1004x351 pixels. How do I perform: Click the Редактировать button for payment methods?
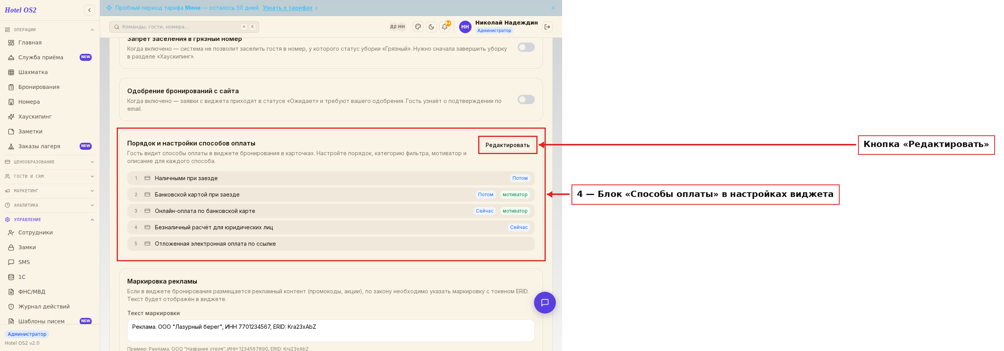pyautogui.click(x=507, y=145)
